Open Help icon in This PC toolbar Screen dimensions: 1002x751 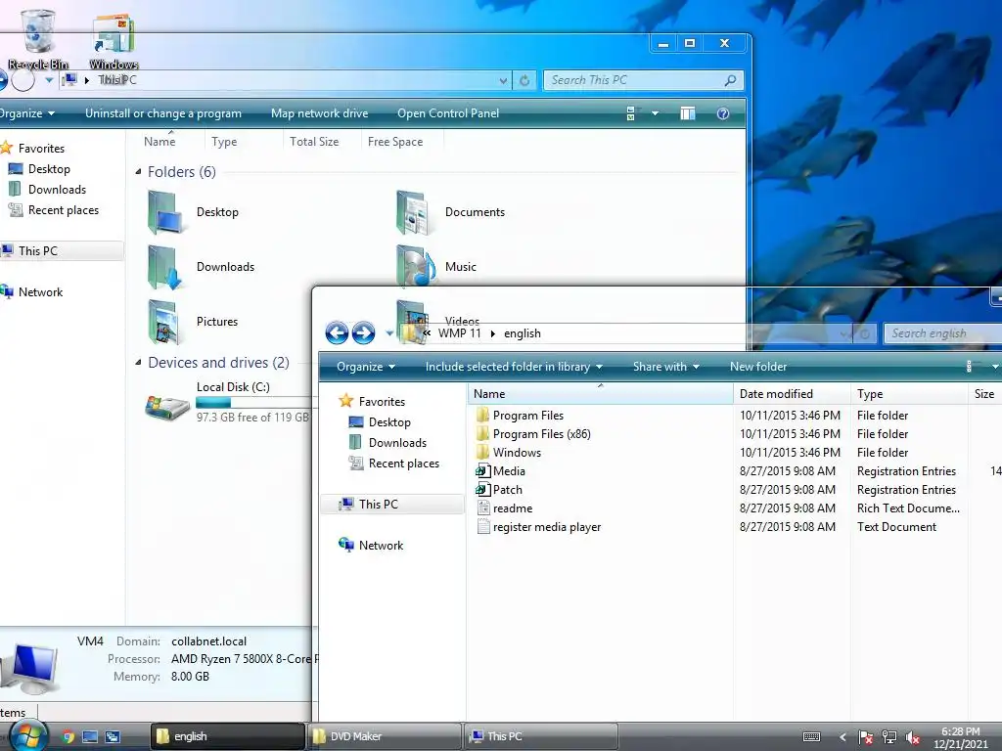[x=723, y=113]
